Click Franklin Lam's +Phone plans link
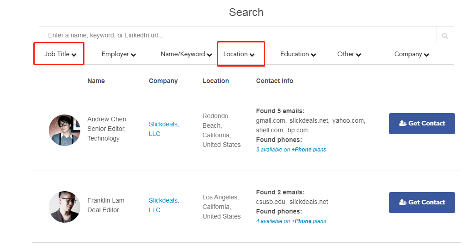 tap(309, 221)
